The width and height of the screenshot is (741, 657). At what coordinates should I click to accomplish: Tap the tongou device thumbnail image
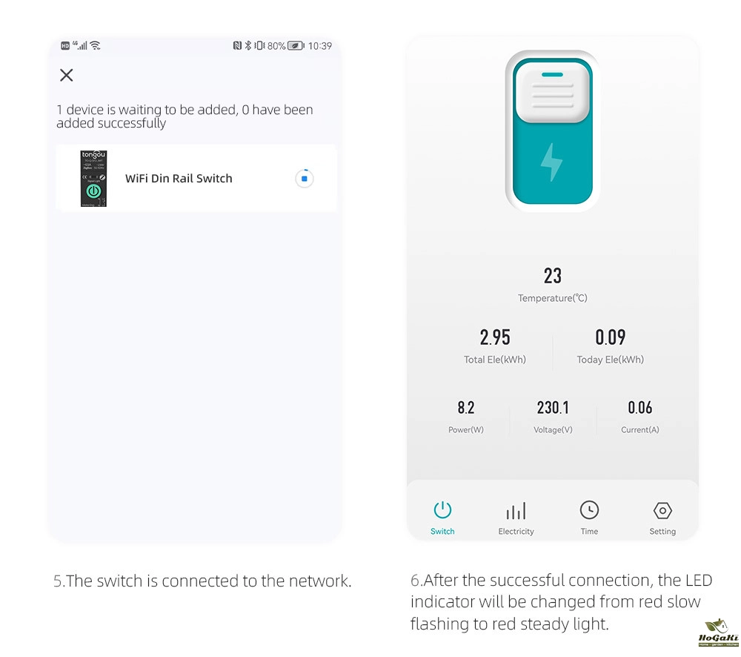coord(93,179)
